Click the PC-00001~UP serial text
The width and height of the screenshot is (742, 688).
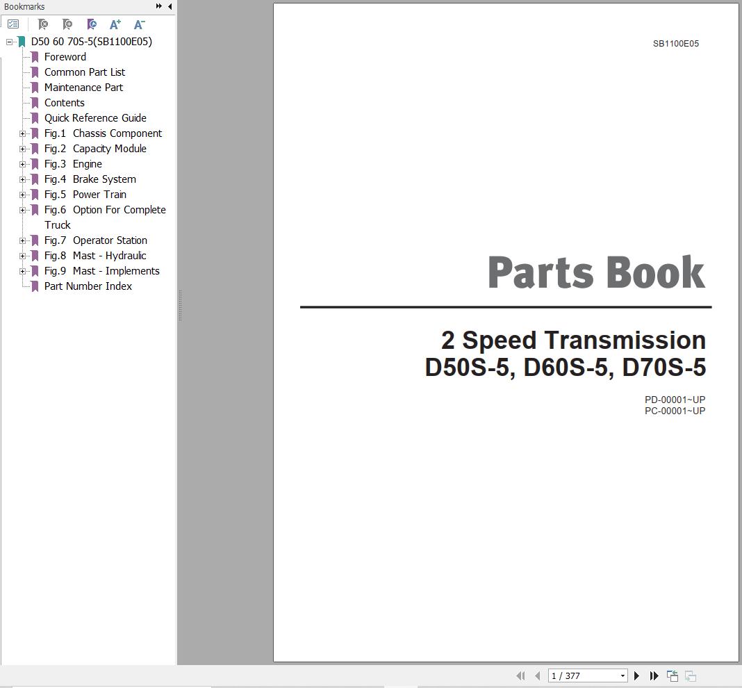tap(675, 411)
